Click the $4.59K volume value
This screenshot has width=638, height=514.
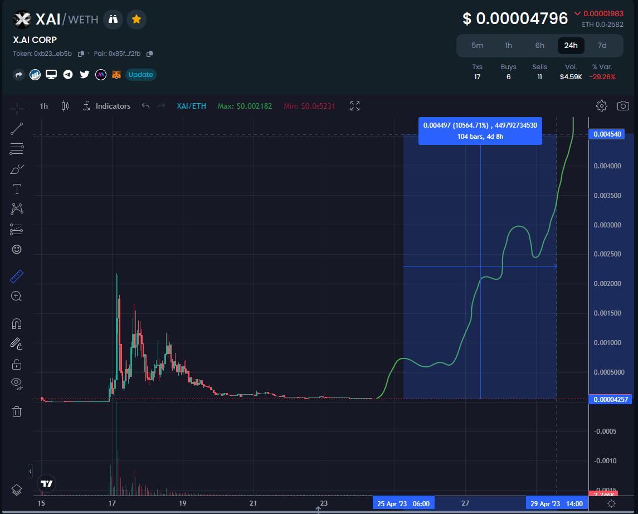coord(571,77)
